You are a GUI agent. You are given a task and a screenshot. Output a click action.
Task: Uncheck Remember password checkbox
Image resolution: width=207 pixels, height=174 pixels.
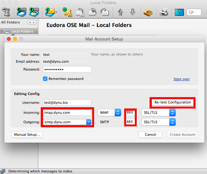(45, 79)
